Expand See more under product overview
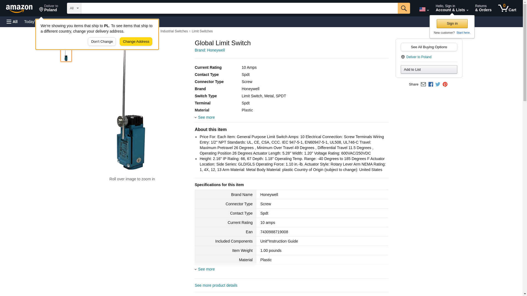This screenshot has width=527, height=296. [206, 117]
